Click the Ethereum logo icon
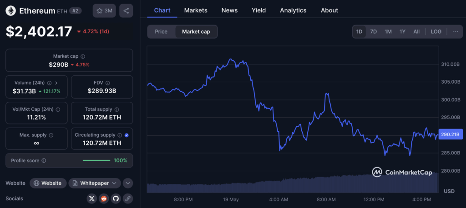This screenshot has width=466, height=208. (x=11, y=11)
